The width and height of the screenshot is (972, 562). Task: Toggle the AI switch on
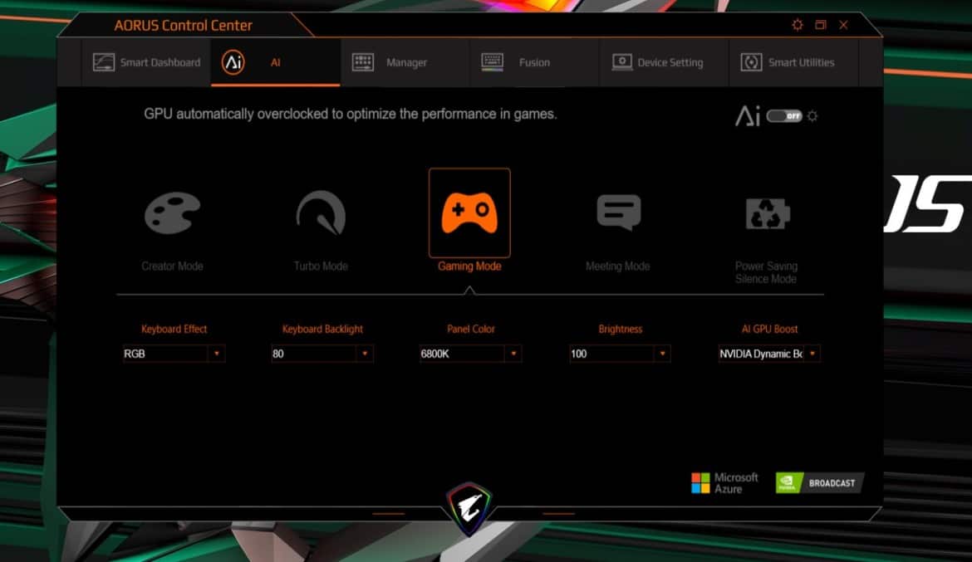pos(784,116)
